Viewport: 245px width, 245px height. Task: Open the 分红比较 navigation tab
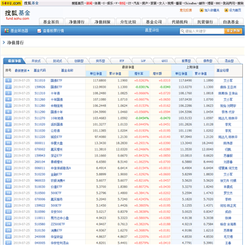(128, 22)
